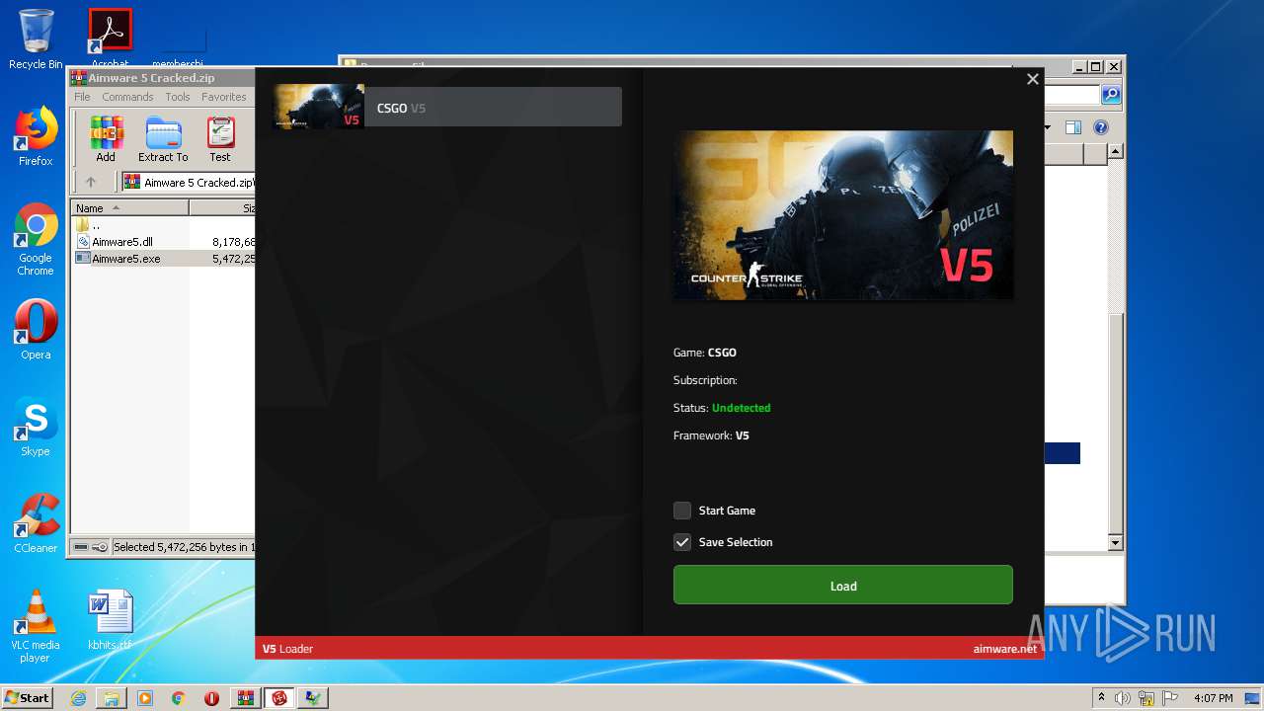1264x711 pixels.
Task: Expand the view options dropdown arrow in Explorer
Action: coord(1048,127)
